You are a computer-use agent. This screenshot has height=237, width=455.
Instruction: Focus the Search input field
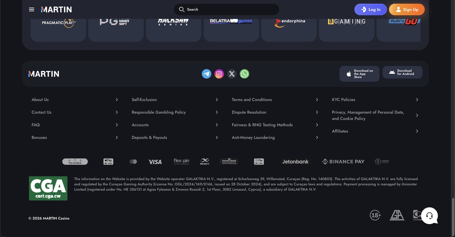pyautogui.click(x=227, y=9)
